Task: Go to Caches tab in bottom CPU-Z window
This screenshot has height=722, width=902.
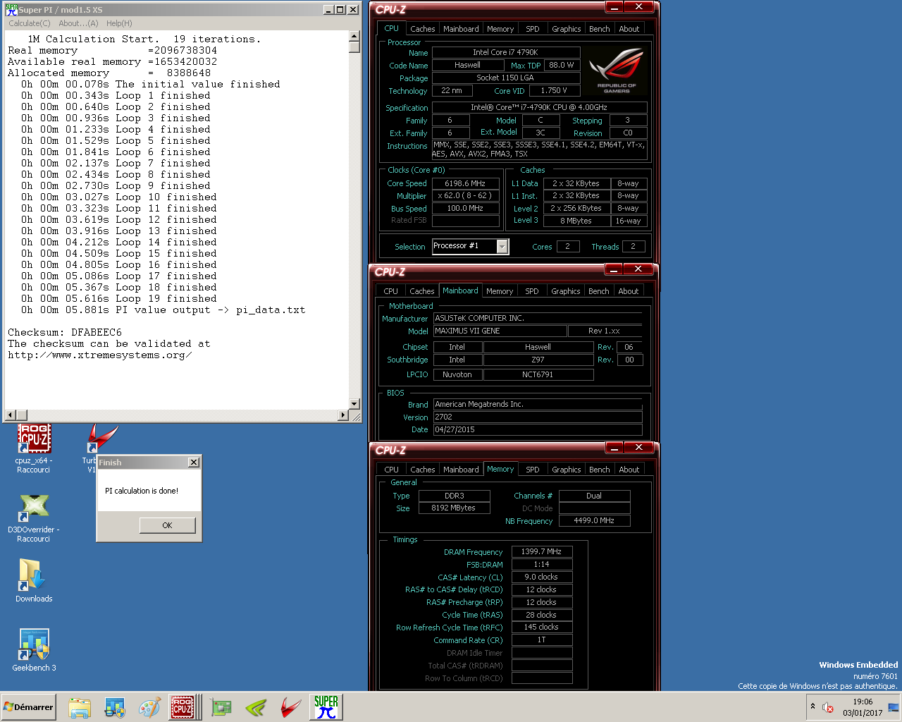Action: (x=423, y=470)
